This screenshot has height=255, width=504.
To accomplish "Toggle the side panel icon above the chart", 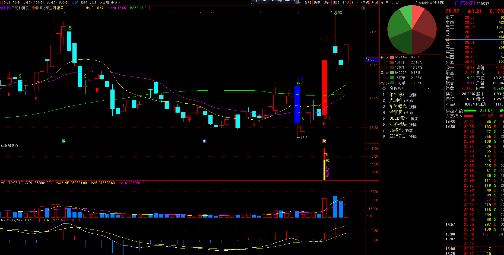I will coord(363,8).
